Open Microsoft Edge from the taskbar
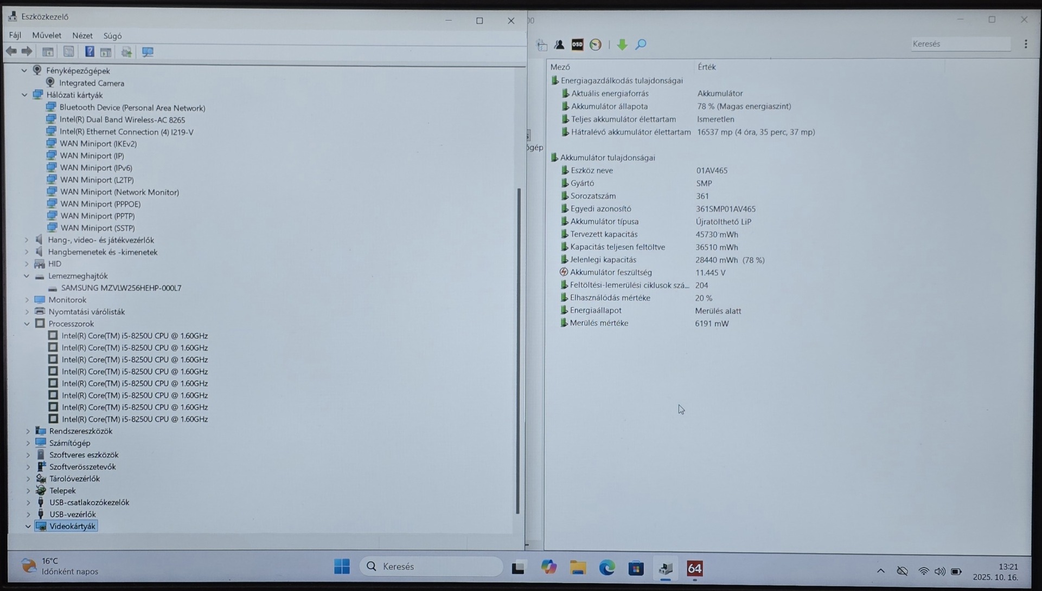Screen dimensions: 1042x591 click(606, 567)
